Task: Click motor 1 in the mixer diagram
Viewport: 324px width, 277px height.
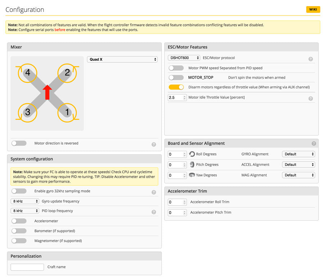Action: click(67, 113)
